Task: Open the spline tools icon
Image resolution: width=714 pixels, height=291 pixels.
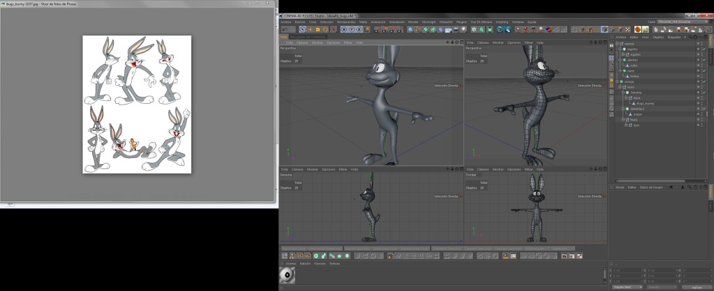Action: tap(417, 29)
